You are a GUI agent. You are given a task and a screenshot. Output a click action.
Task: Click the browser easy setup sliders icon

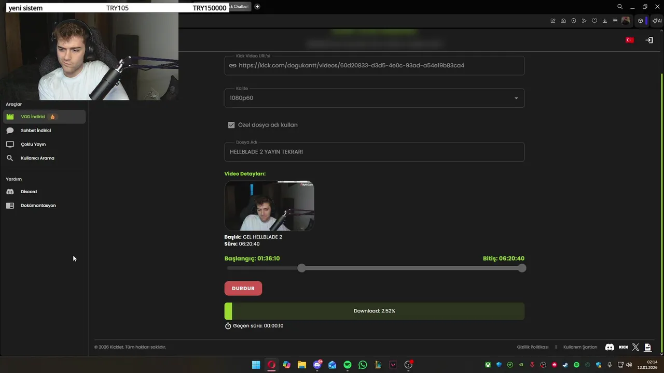pyautogui.click(x=615, y=21)
